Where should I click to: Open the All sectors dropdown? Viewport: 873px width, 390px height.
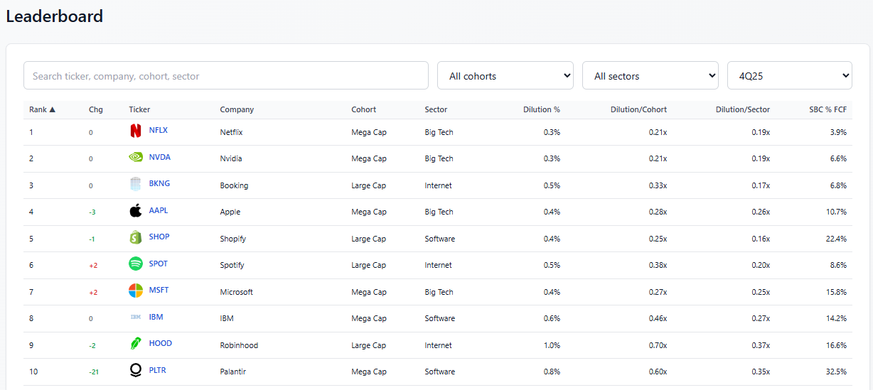click(x=650, y=75)
